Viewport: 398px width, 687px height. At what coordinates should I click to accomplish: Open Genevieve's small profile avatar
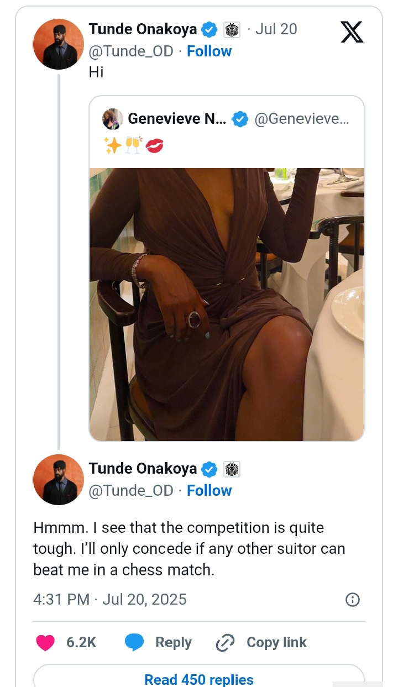113,119
